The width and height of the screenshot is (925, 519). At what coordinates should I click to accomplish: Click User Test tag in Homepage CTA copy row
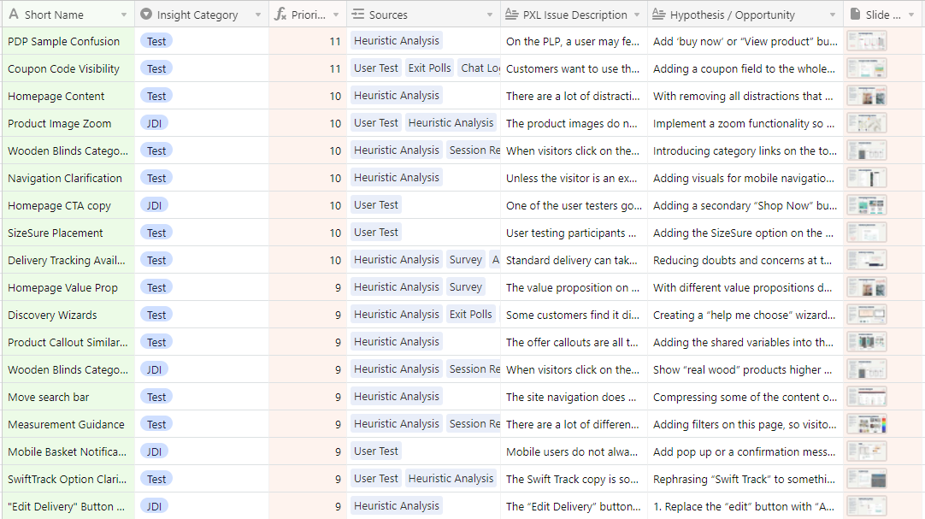click(376, 204)
